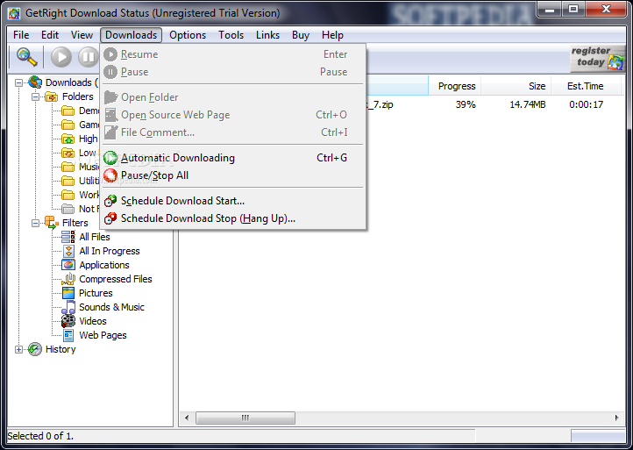
Task: Collapse the Folders tree node
Action: 36,97
